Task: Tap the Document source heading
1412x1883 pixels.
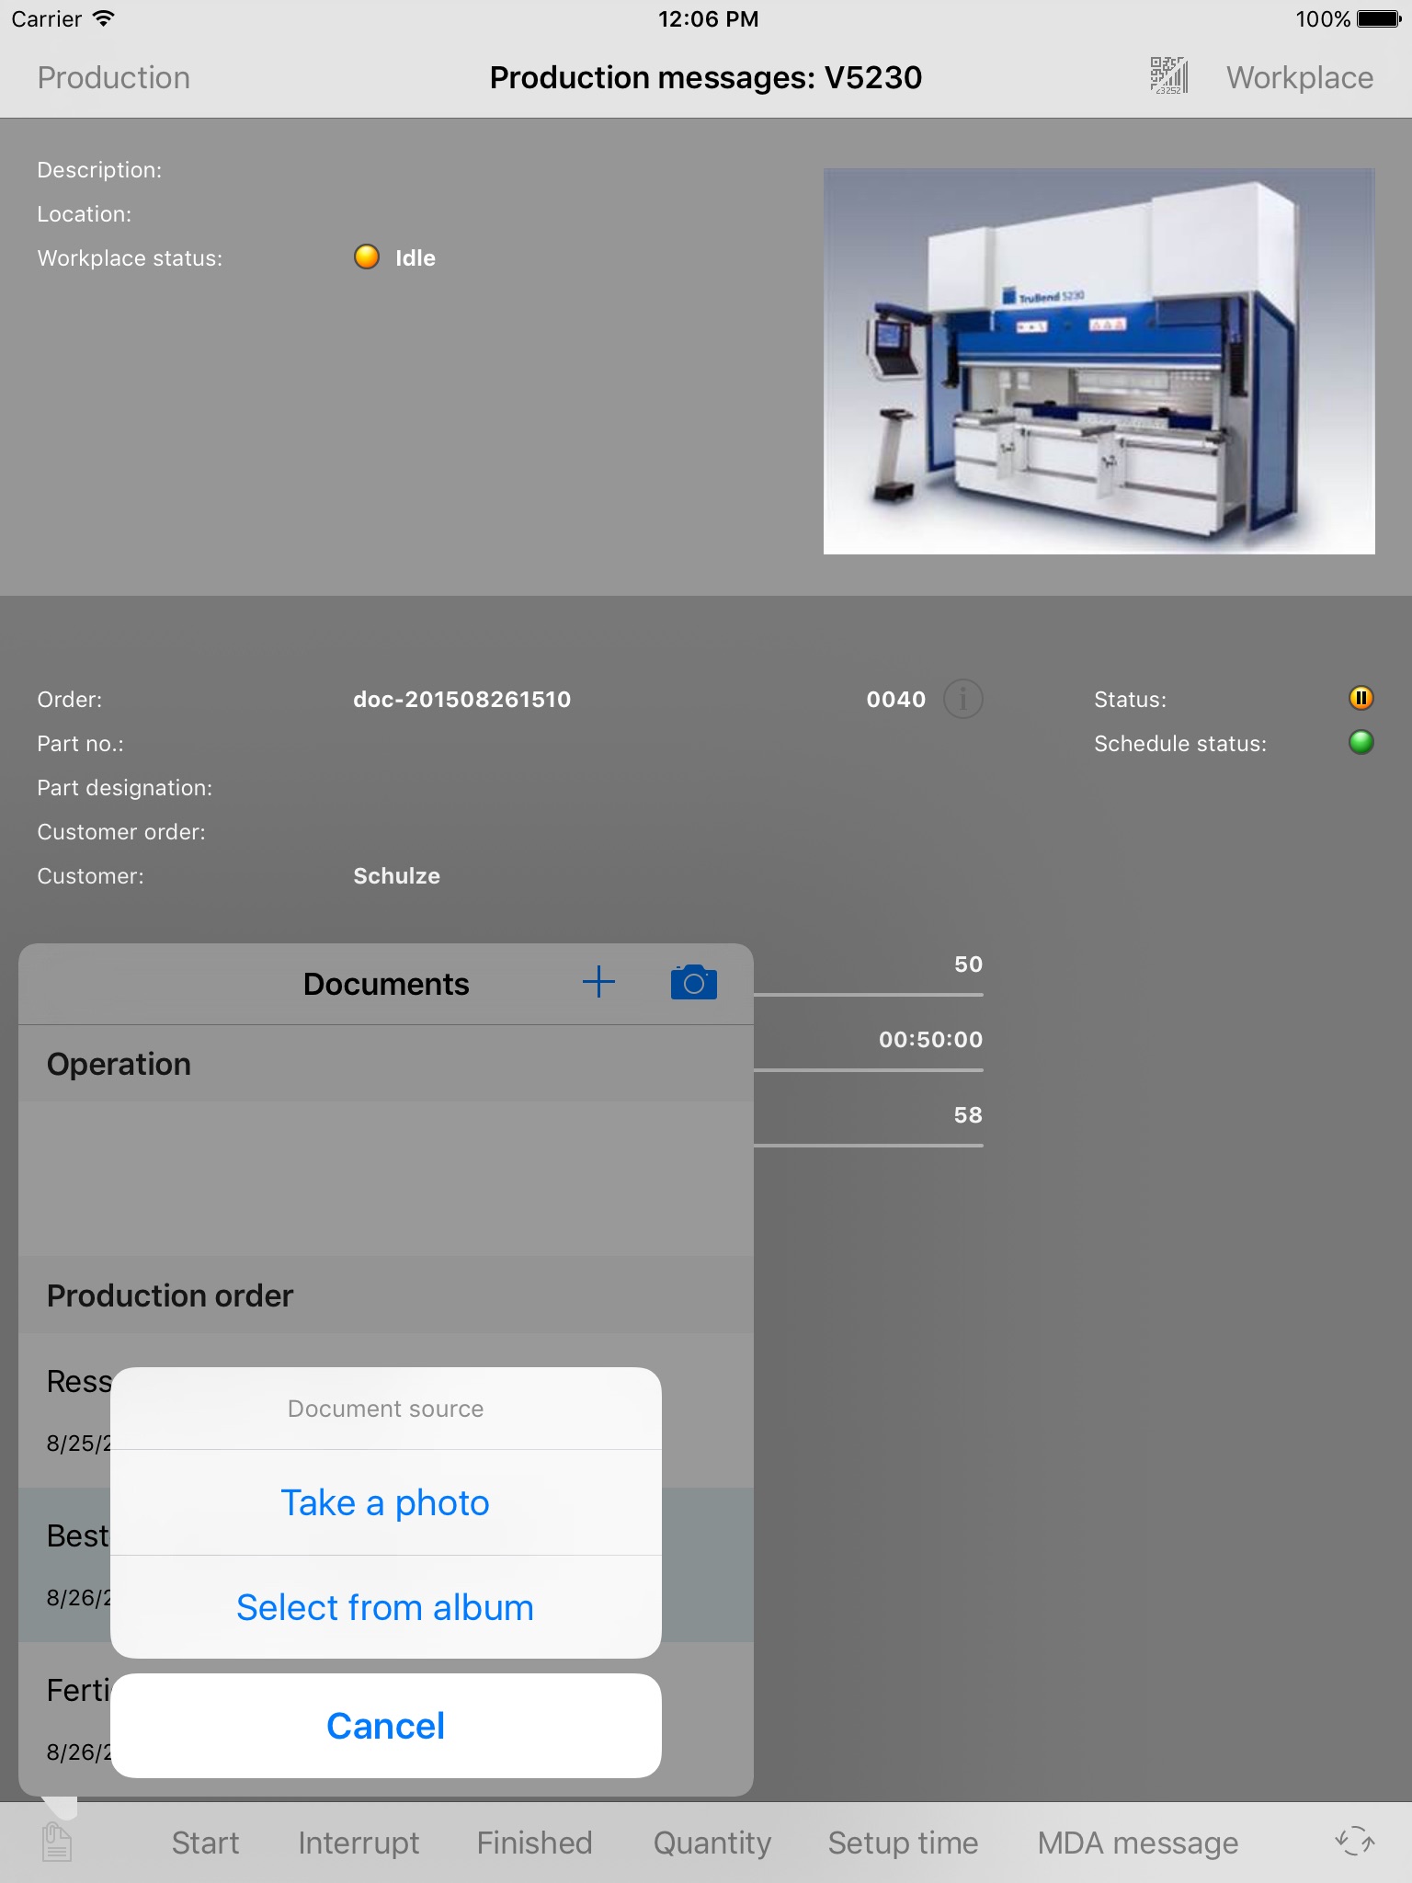Action: pos(386,1409)
